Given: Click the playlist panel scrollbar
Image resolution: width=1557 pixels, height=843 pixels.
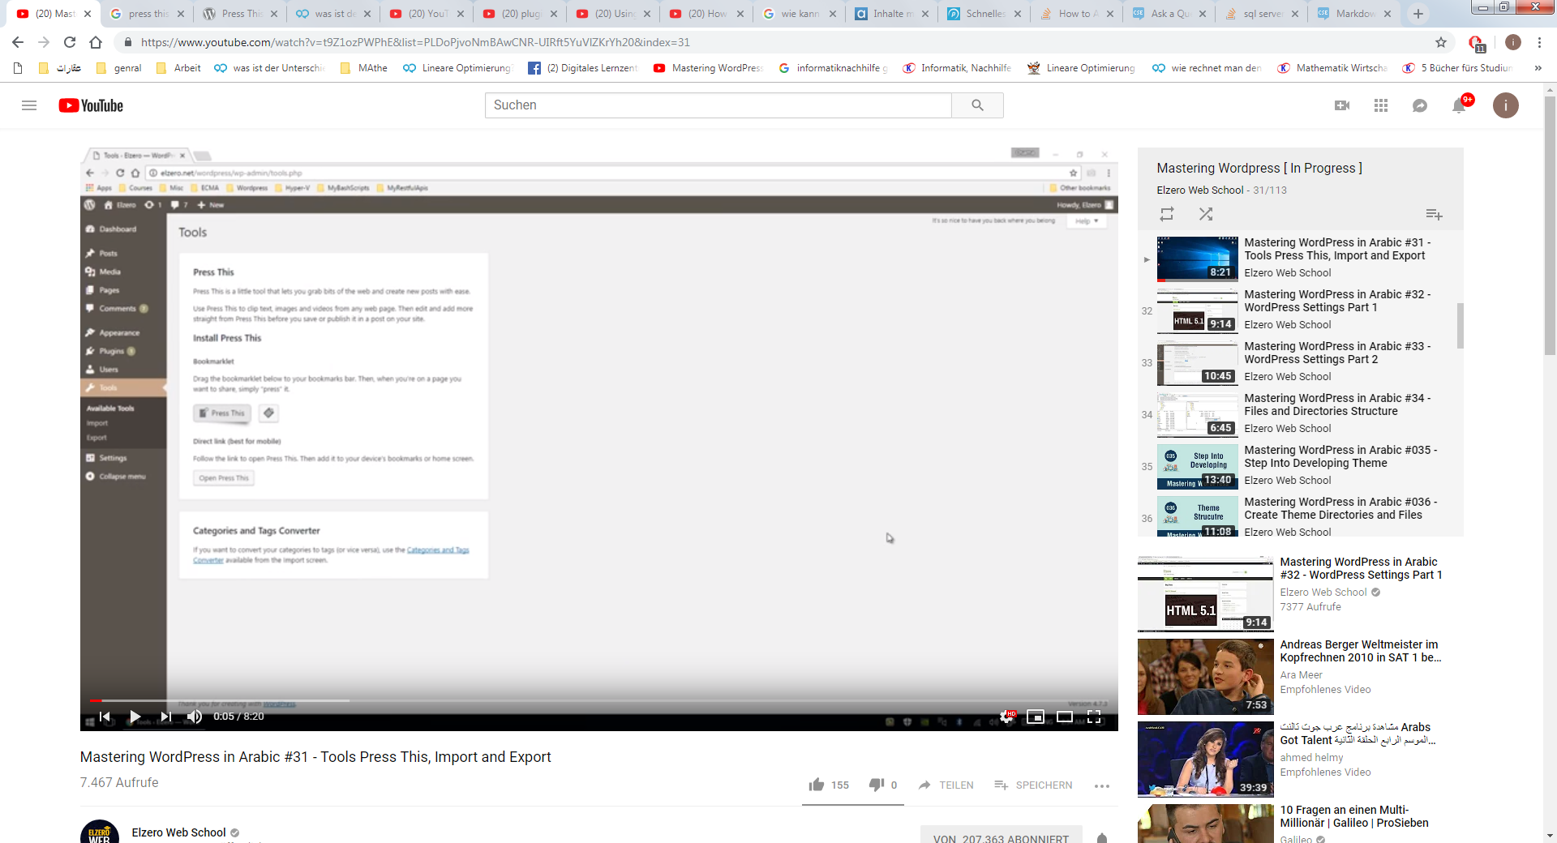Looking at the screenshot, I should click(1460, 326).
